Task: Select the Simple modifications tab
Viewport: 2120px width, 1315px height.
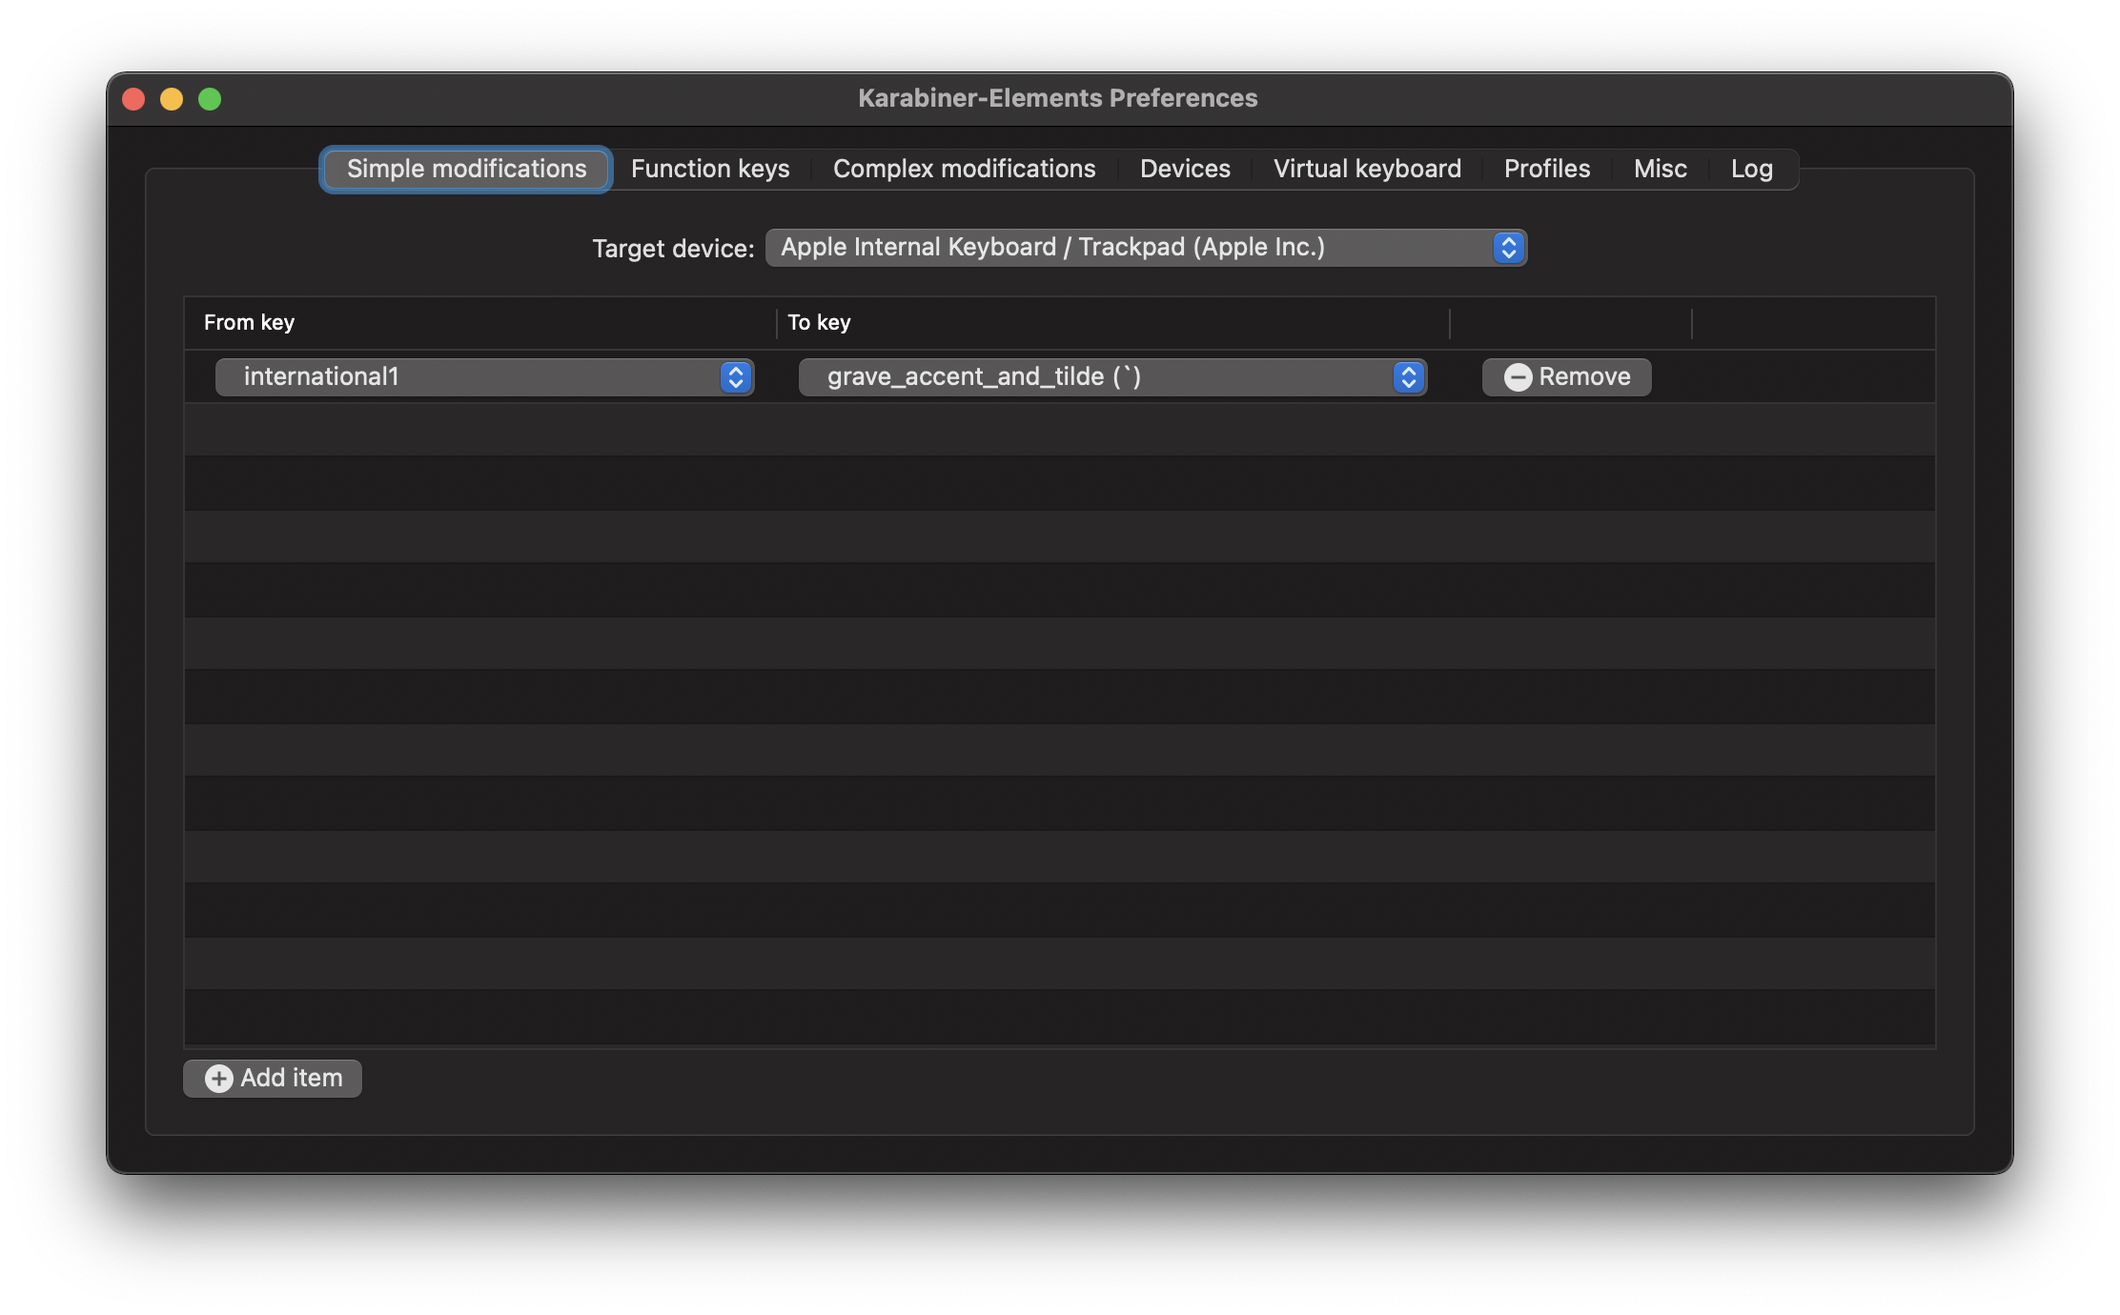Action: tap(466, 170)
